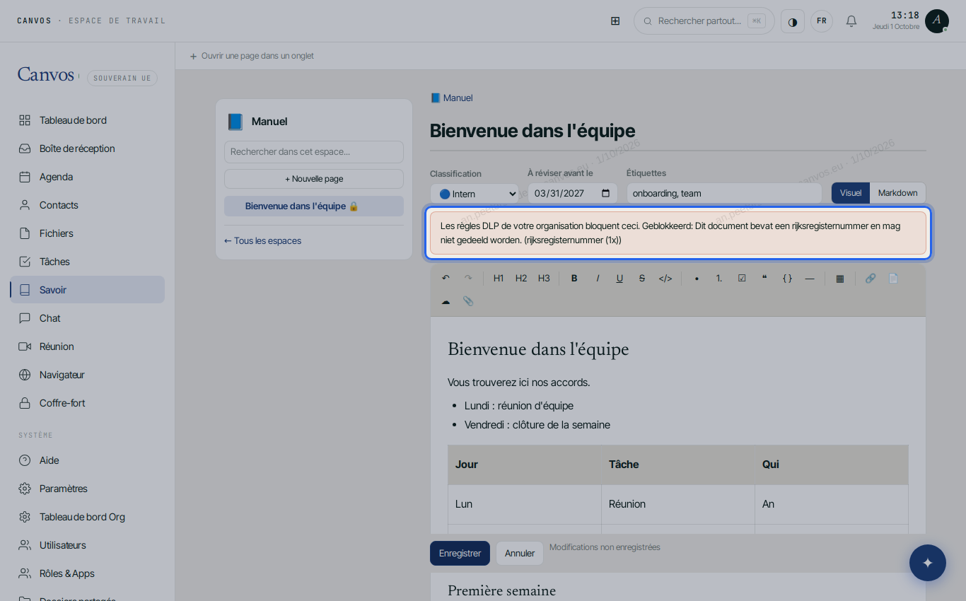966x601 pixels.
Task: Insert a page link using document icon
Action: [893, 278]
